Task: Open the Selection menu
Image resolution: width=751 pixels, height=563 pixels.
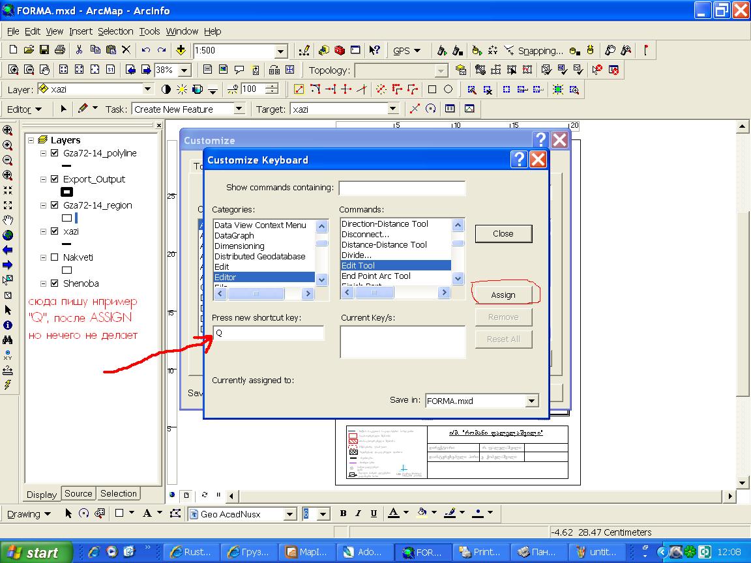Action: coord(115,31)
